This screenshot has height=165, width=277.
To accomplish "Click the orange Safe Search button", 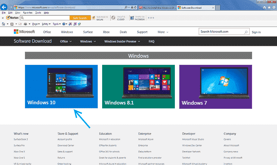I will 80,18.
